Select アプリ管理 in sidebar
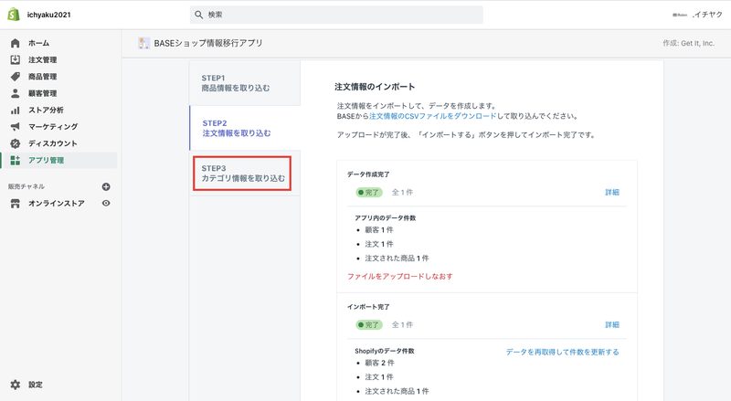 (x=46, y=161)
